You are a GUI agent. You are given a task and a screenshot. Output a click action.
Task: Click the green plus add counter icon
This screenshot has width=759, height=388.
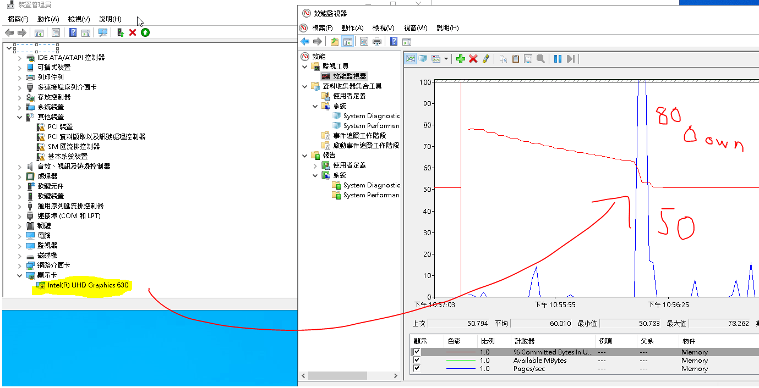pyautogui.click(x=461, y=59)
